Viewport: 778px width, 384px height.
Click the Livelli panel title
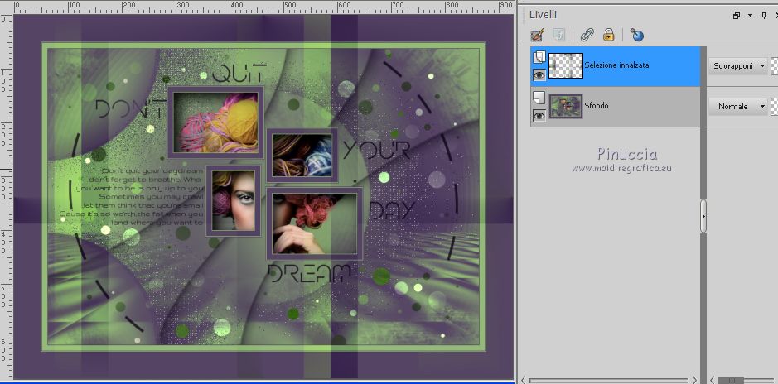543,15
